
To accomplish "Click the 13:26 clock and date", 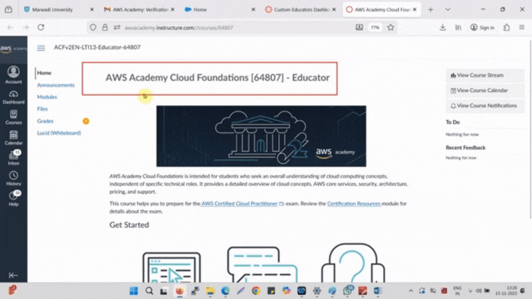I will 506,291.
